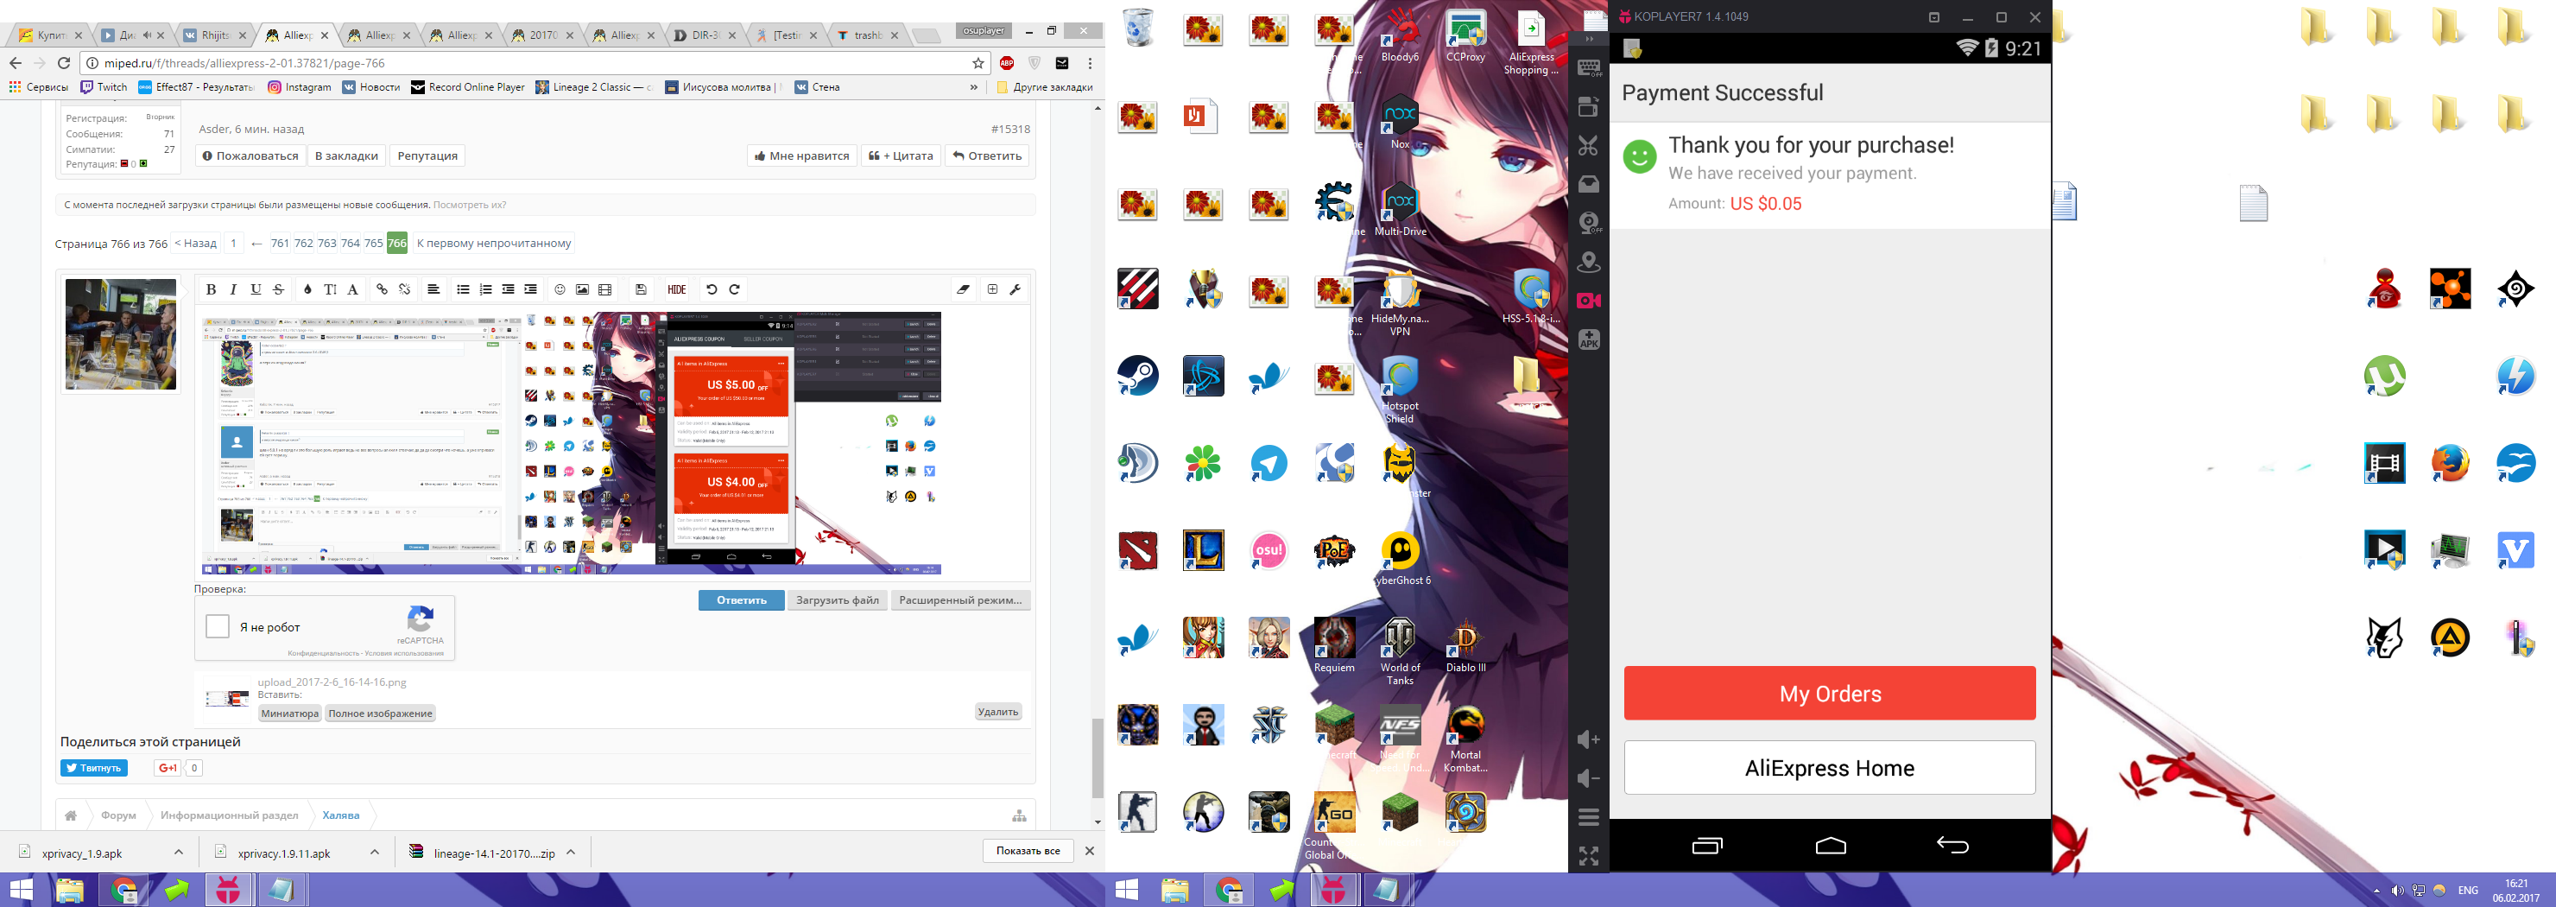Expand options for the lineage zip download
2556x907 pixels.
[x=571, y=852]
